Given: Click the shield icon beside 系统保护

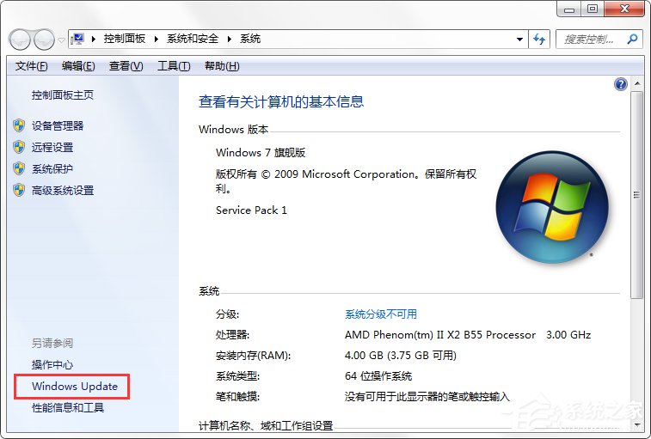Looking at the screenshot, I should click(x=19, y=169).
